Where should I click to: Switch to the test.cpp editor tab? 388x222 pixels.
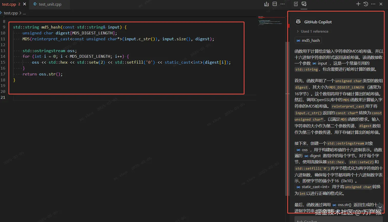pos(9,4)
